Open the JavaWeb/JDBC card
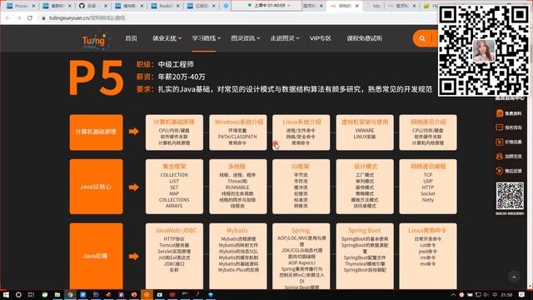 tap(174, 256)
